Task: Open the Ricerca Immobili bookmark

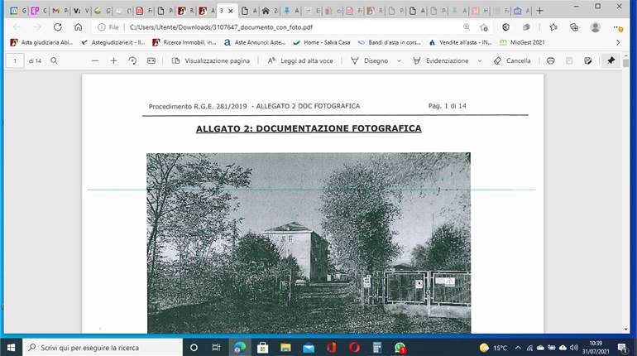Action: click(x=184, y=42)
